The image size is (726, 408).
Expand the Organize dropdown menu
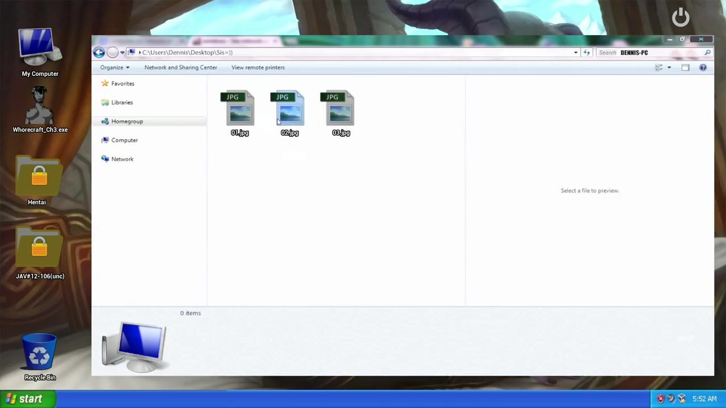pos(115,67)
